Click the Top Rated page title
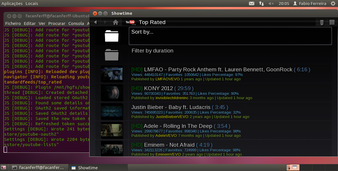The width and height of the screenshot is (338, 171). click(x=152, y=22)
